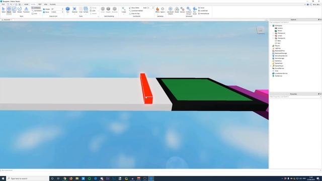Screen dimensions: 322x181
Task: Toggle the Join option
Action: (x=35, y=14)
